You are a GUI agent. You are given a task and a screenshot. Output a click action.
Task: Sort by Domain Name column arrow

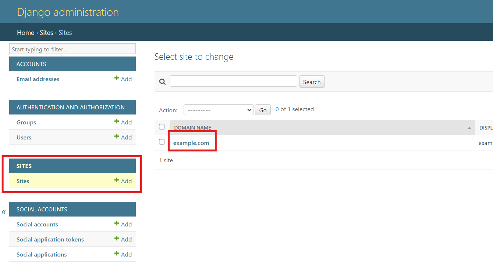click(x=469, y=128)
